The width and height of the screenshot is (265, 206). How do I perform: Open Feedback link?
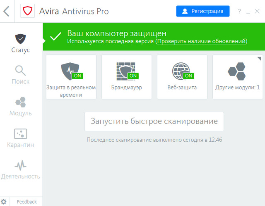pos(26,201)
